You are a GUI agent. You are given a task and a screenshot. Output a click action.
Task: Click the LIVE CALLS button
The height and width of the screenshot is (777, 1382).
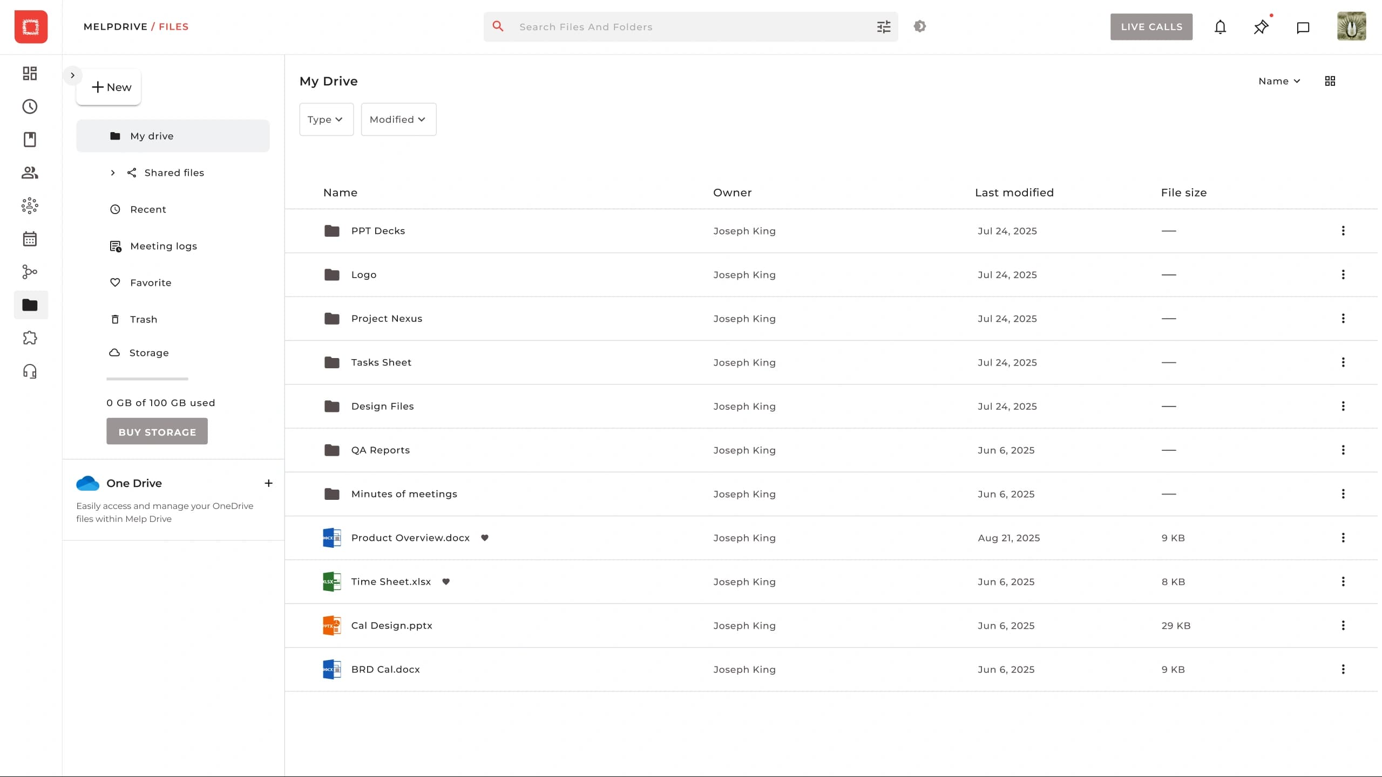coord(1151,26)
